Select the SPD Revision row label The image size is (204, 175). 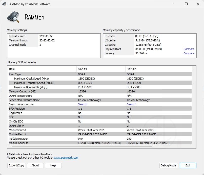tap(17, 109)
